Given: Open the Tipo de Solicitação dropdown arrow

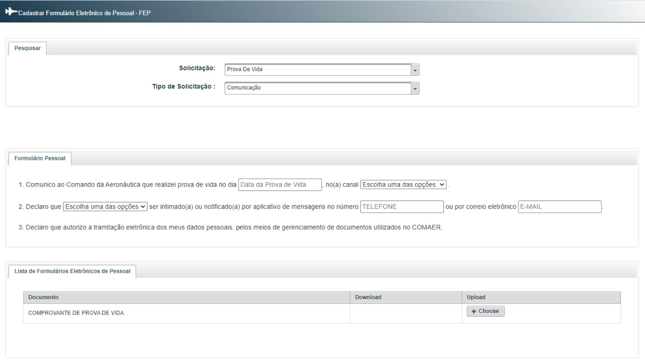Looking at the screenshot, I should click(x=415, y=88).
